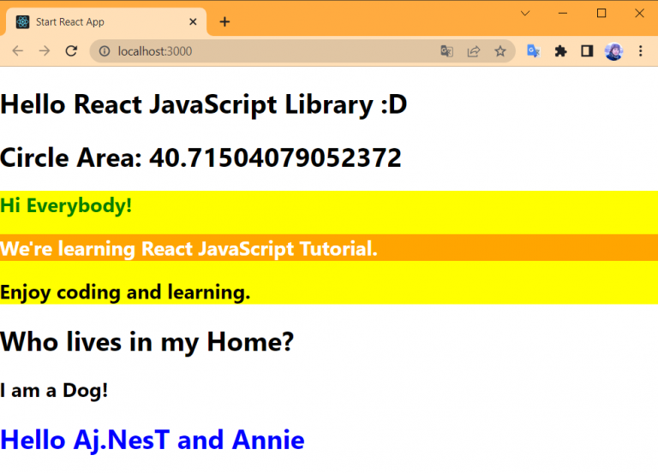Open the Chrome profile avatar
This screenshot has width=658, height=473.
[x=613, y=51]
